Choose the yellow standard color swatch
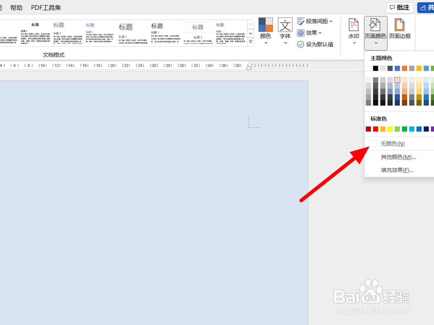The width and height of the screenshot is (434, 325). coord(390,129)
